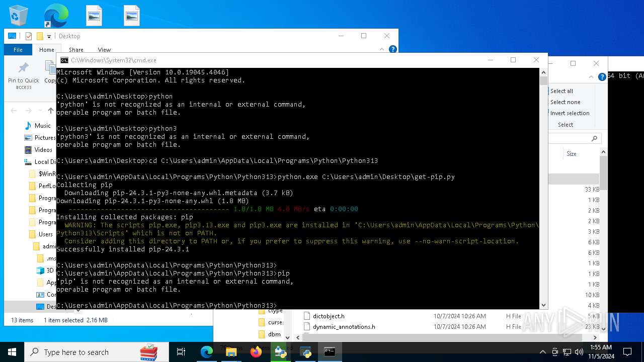Open the volume tray icon
This screenshot has height=362, width=644.
[x=579, y=352]
